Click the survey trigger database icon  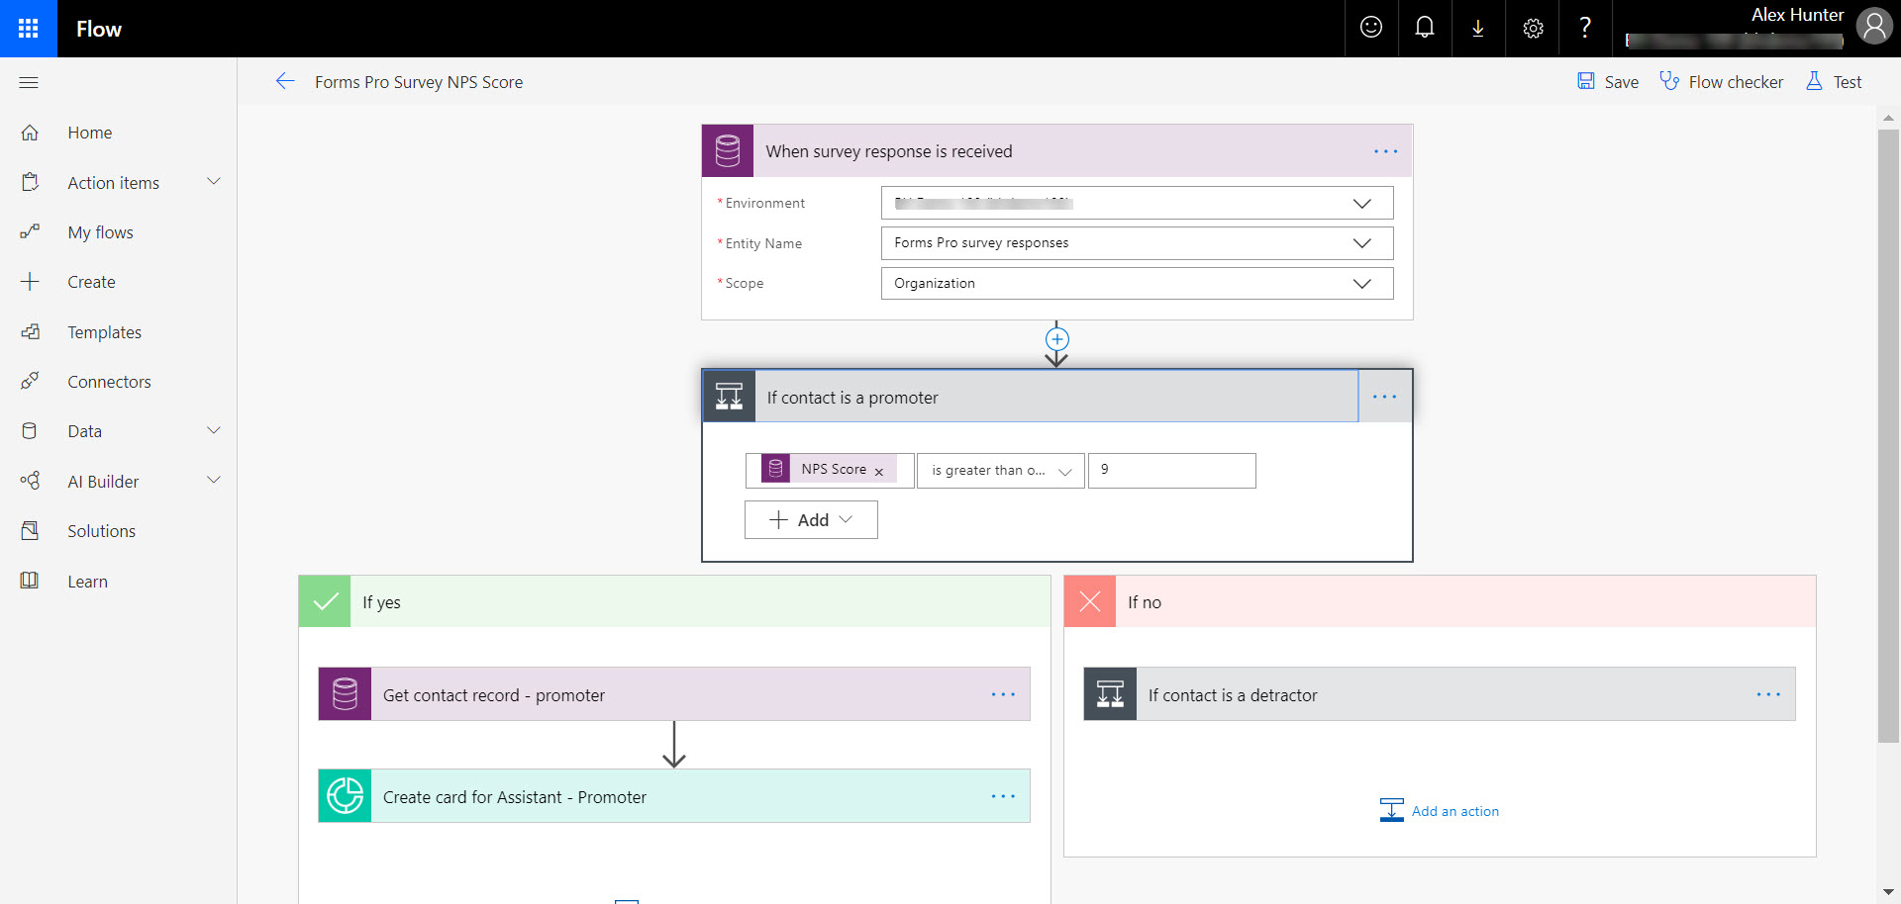pyautogui.click(x=728, y=150)
